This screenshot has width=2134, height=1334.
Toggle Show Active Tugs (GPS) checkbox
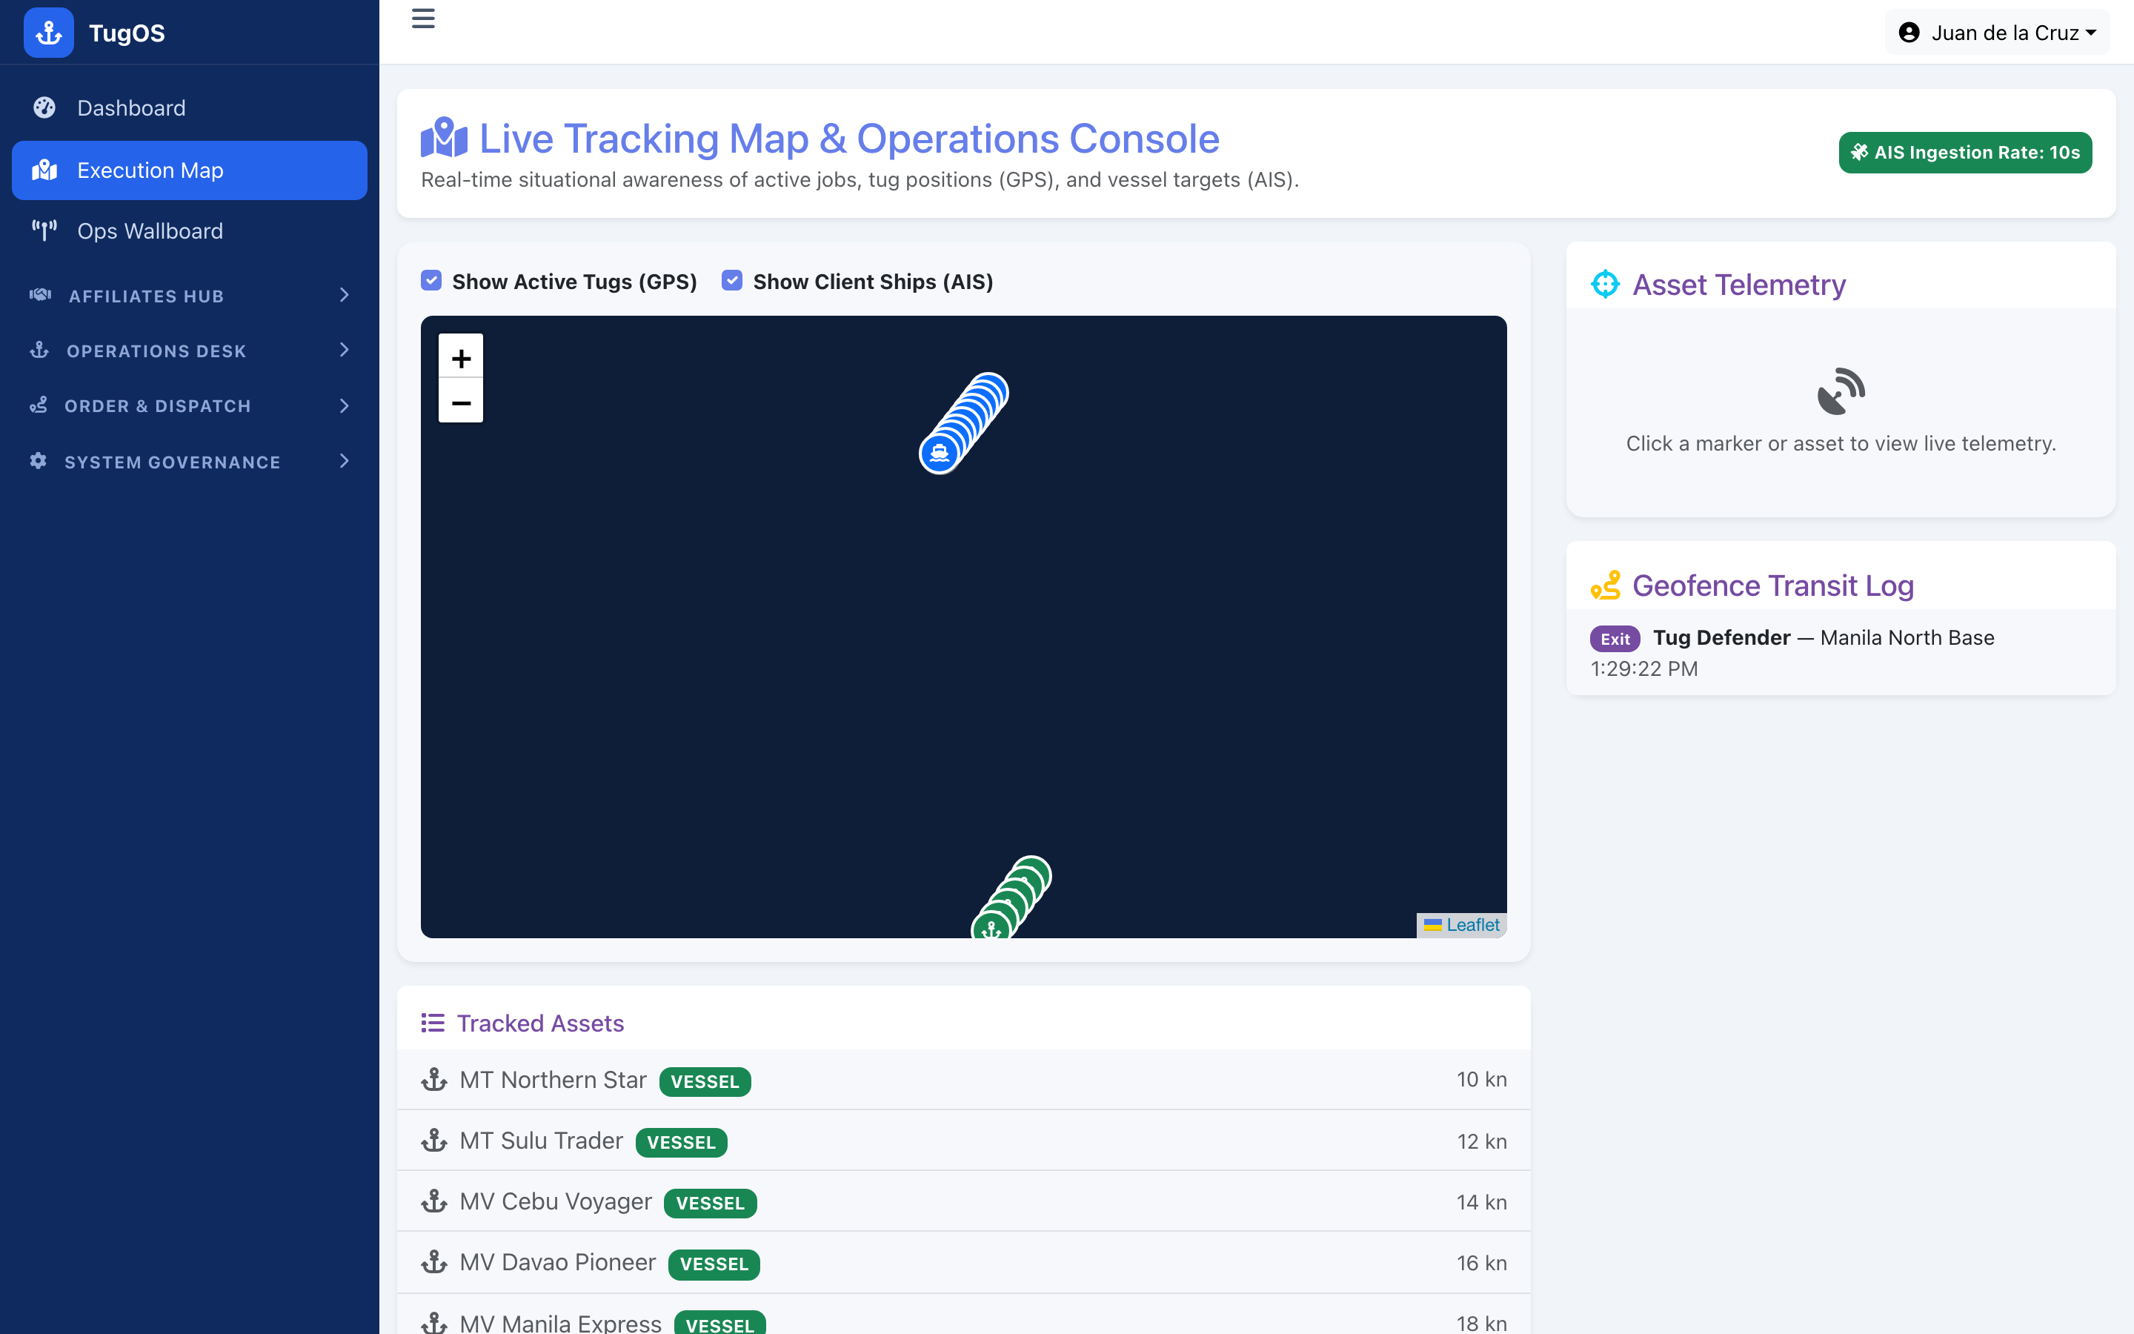431,281
